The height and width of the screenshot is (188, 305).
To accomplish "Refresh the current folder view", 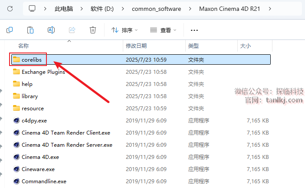I will 10,9.
